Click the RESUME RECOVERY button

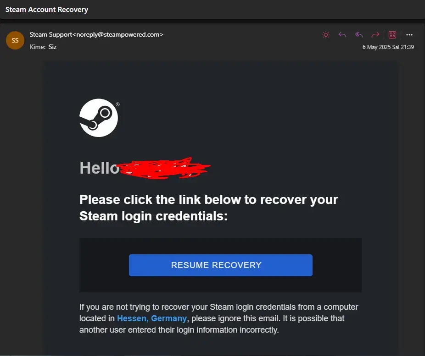click(x=221, y=265)
